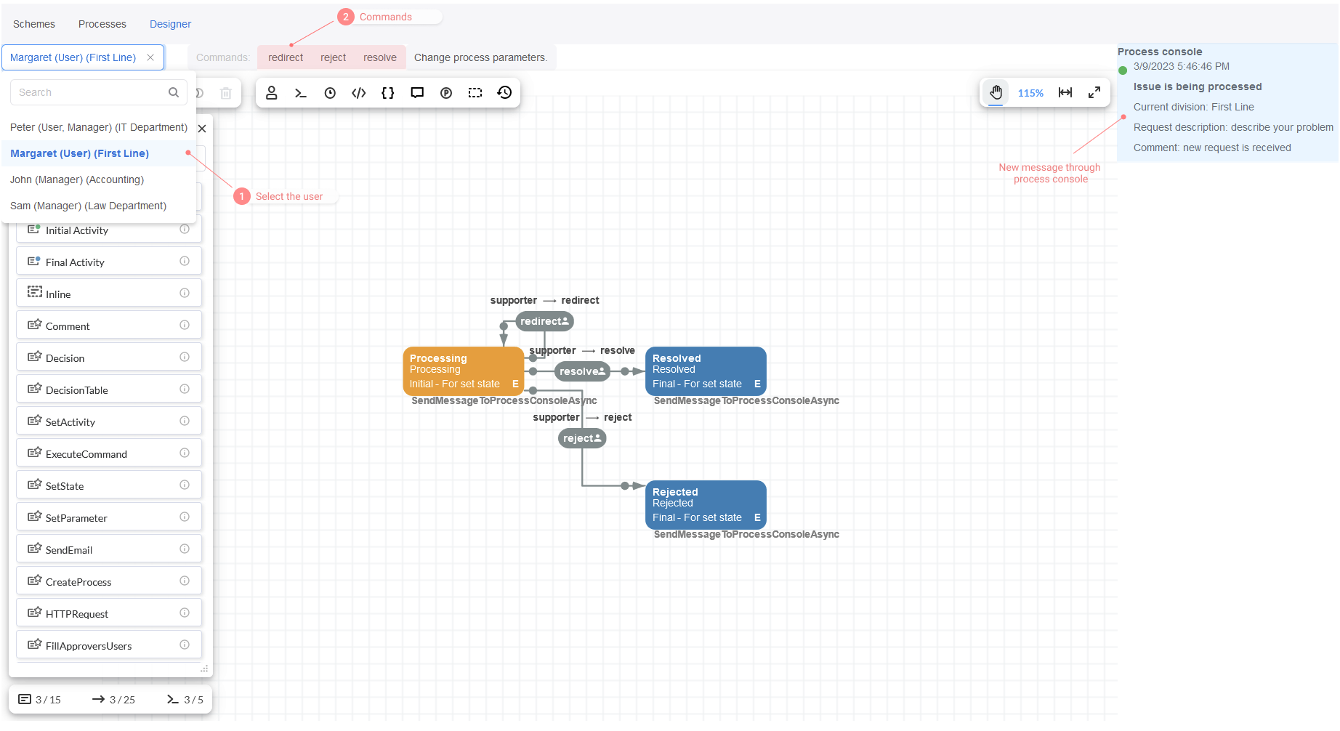Pick the SetParameter element
Viewport: 1340px width, 731px height.
click(x=109, y=517)
